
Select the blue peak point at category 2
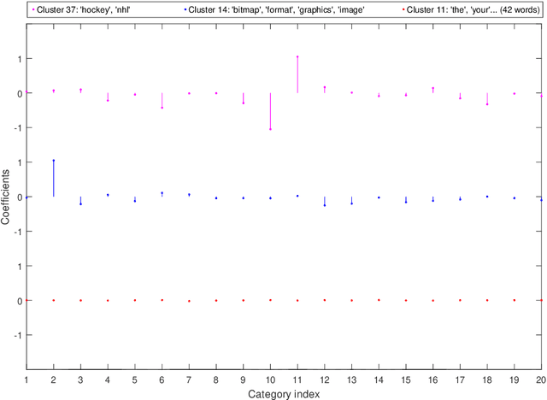pyautogui.click(x=53, y=161)
